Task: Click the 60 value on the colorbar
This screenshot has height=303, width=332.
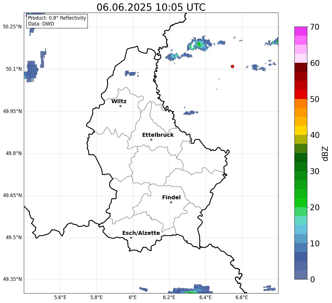Action: click(x=314, y=63)
